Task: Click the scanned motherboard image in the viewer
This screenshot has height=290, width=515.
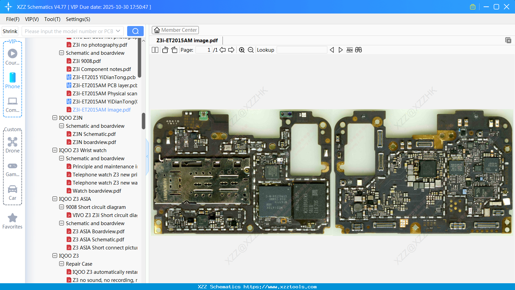Action: click(332, 172)
